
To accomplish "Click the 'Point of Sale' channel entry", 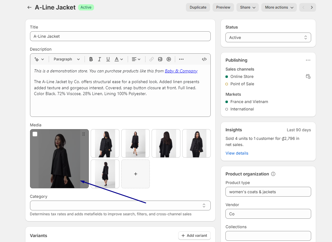I will pos(242,84).
